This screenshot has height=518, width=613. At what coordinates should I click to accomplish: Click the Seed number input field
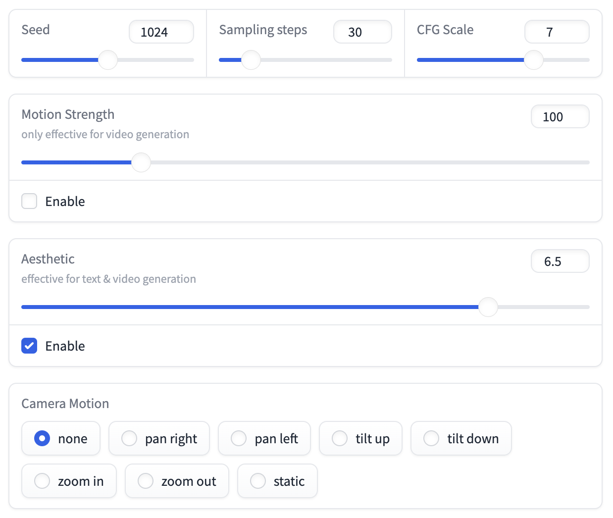tap(161, 32)
